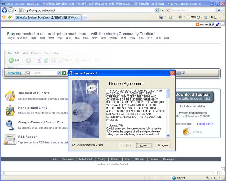Click the Print icon in command bar
The width and height of the screenshot is (226, 181).
(x=180, y=17)
